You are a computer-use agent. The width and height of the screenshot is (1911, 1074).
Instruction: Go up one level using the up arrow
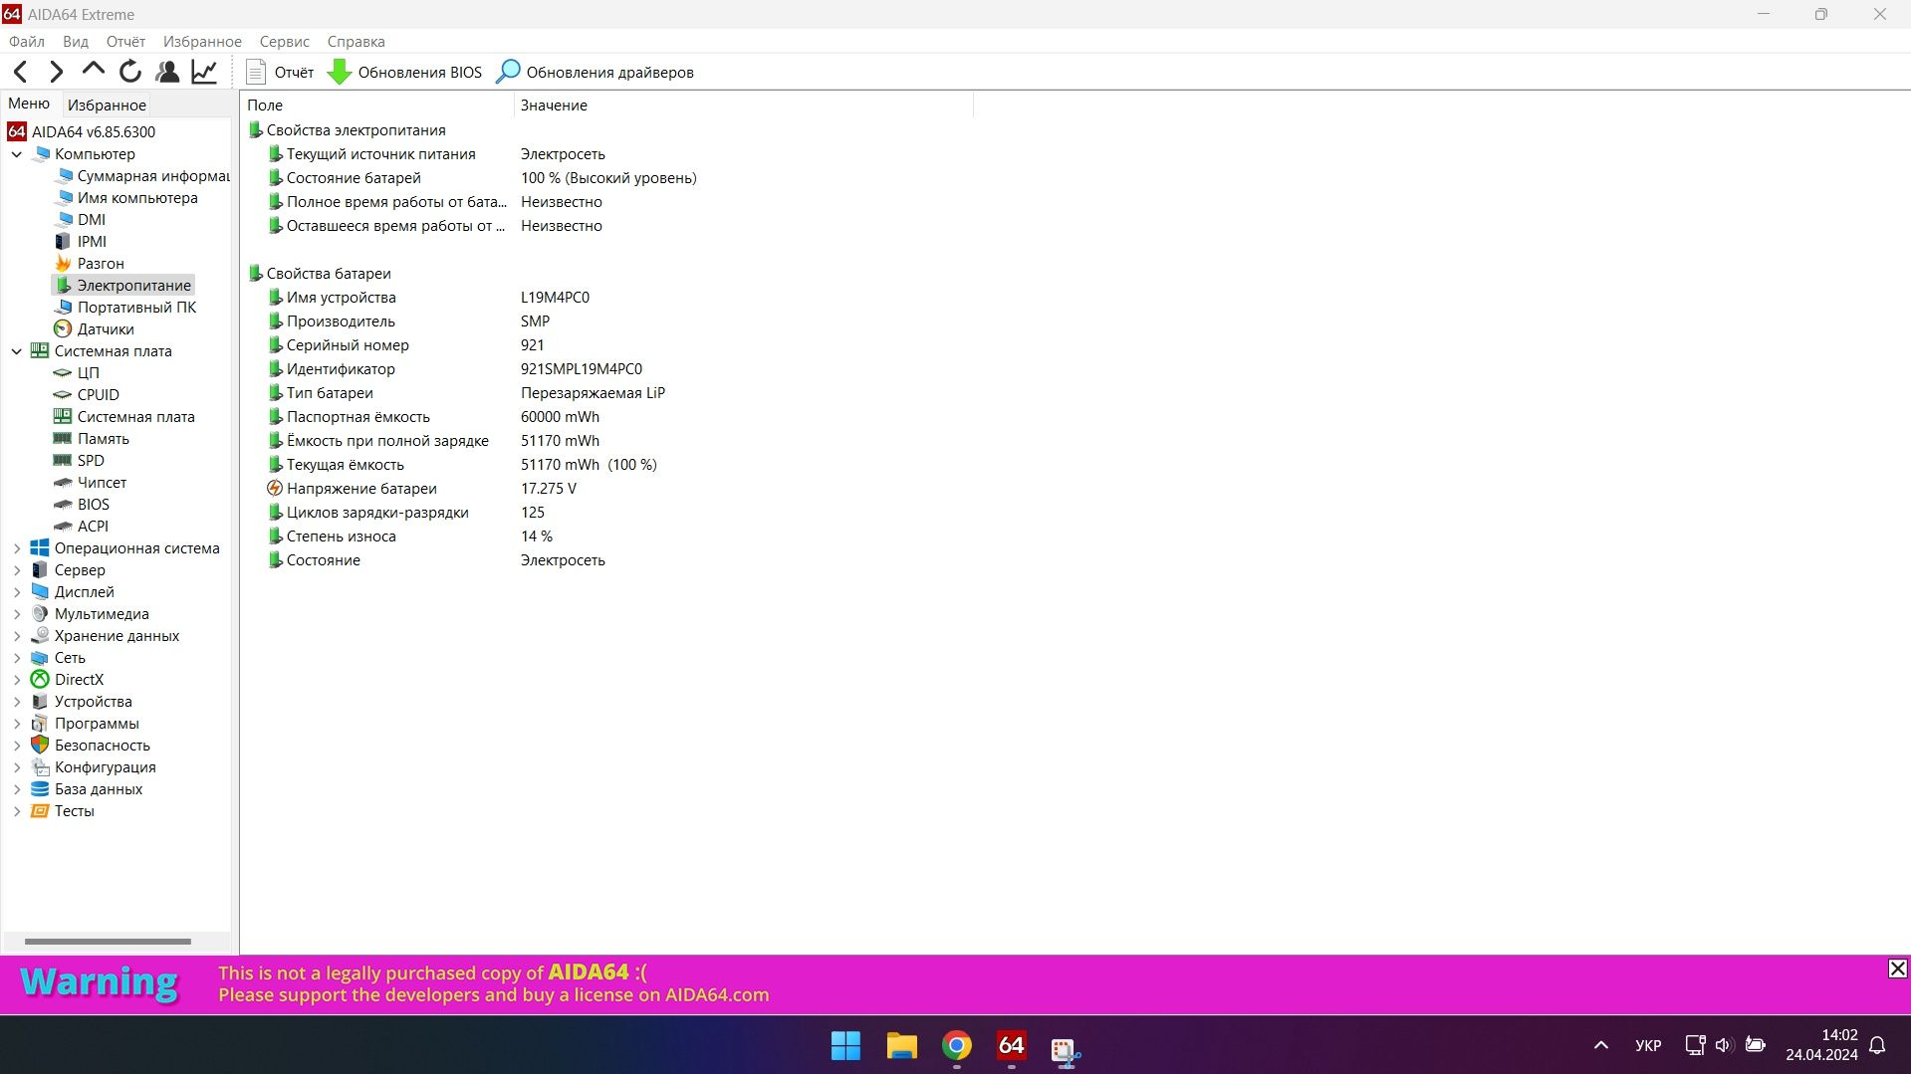[x=93, y=70]
